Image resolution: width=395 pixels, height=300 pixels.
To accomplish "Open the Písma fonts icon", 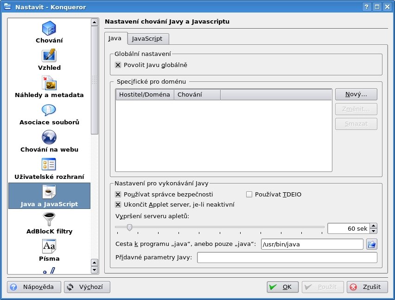I will coord(49,246).
